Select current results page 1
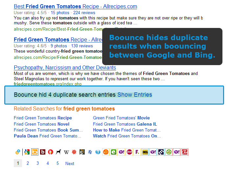This screenshot has height=171, width=230. (x=18, y=163)
